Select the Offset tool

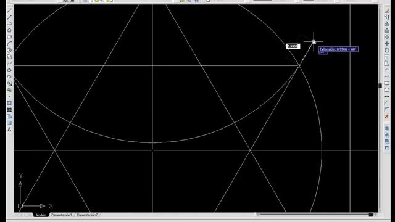387,30
